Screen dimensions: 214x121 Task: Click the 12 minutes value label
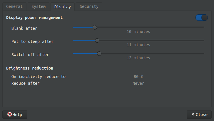(138, 58)
